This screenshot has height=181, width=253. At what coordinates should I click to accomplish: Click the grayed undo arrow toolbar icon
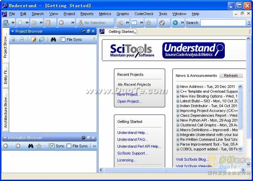(34, 23)
